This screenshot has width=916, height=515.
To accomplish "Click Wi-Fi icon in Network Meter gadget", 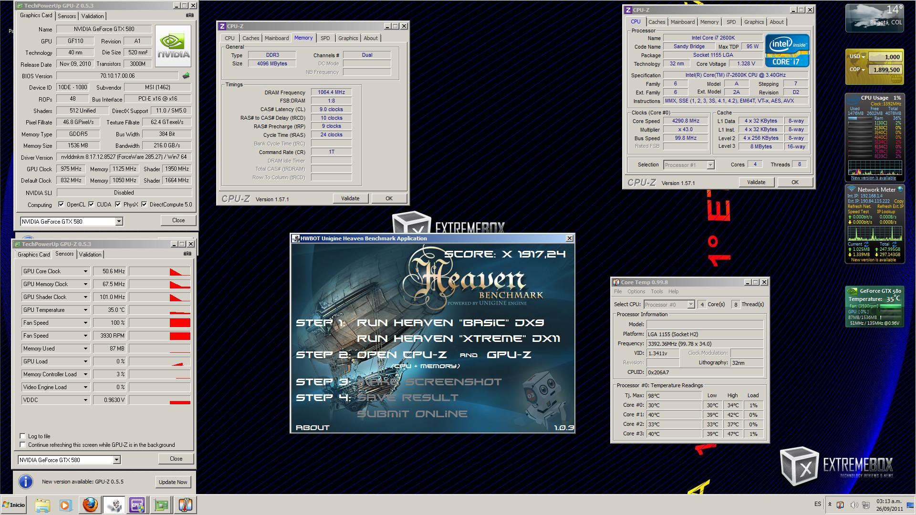I will tap(852, 189).
